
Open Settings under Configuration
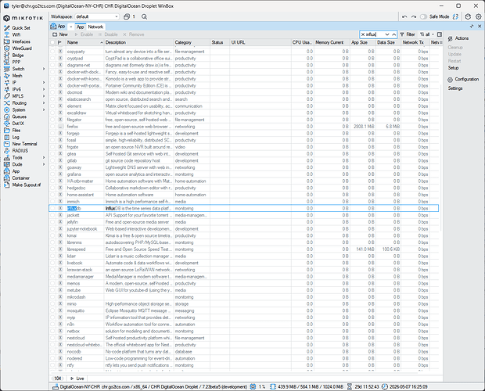click(x=455, y=88)
